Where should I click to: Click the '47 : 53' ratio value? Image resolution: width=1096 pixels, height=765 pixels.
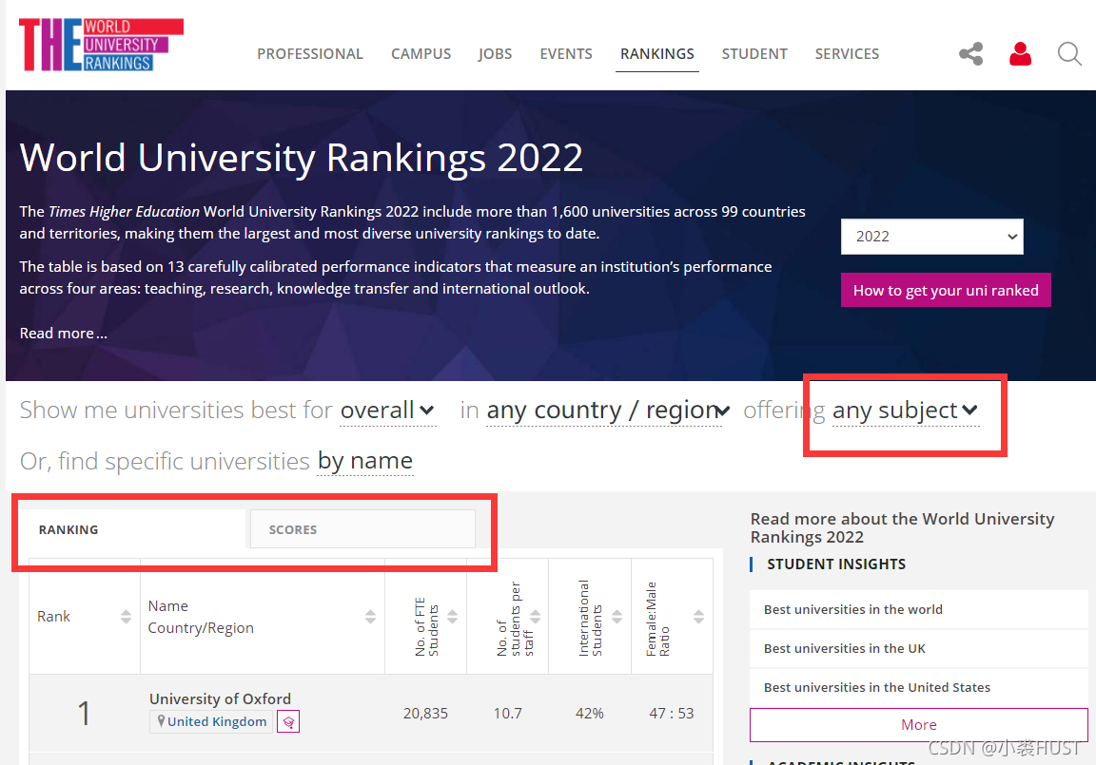tap(672, 714)
